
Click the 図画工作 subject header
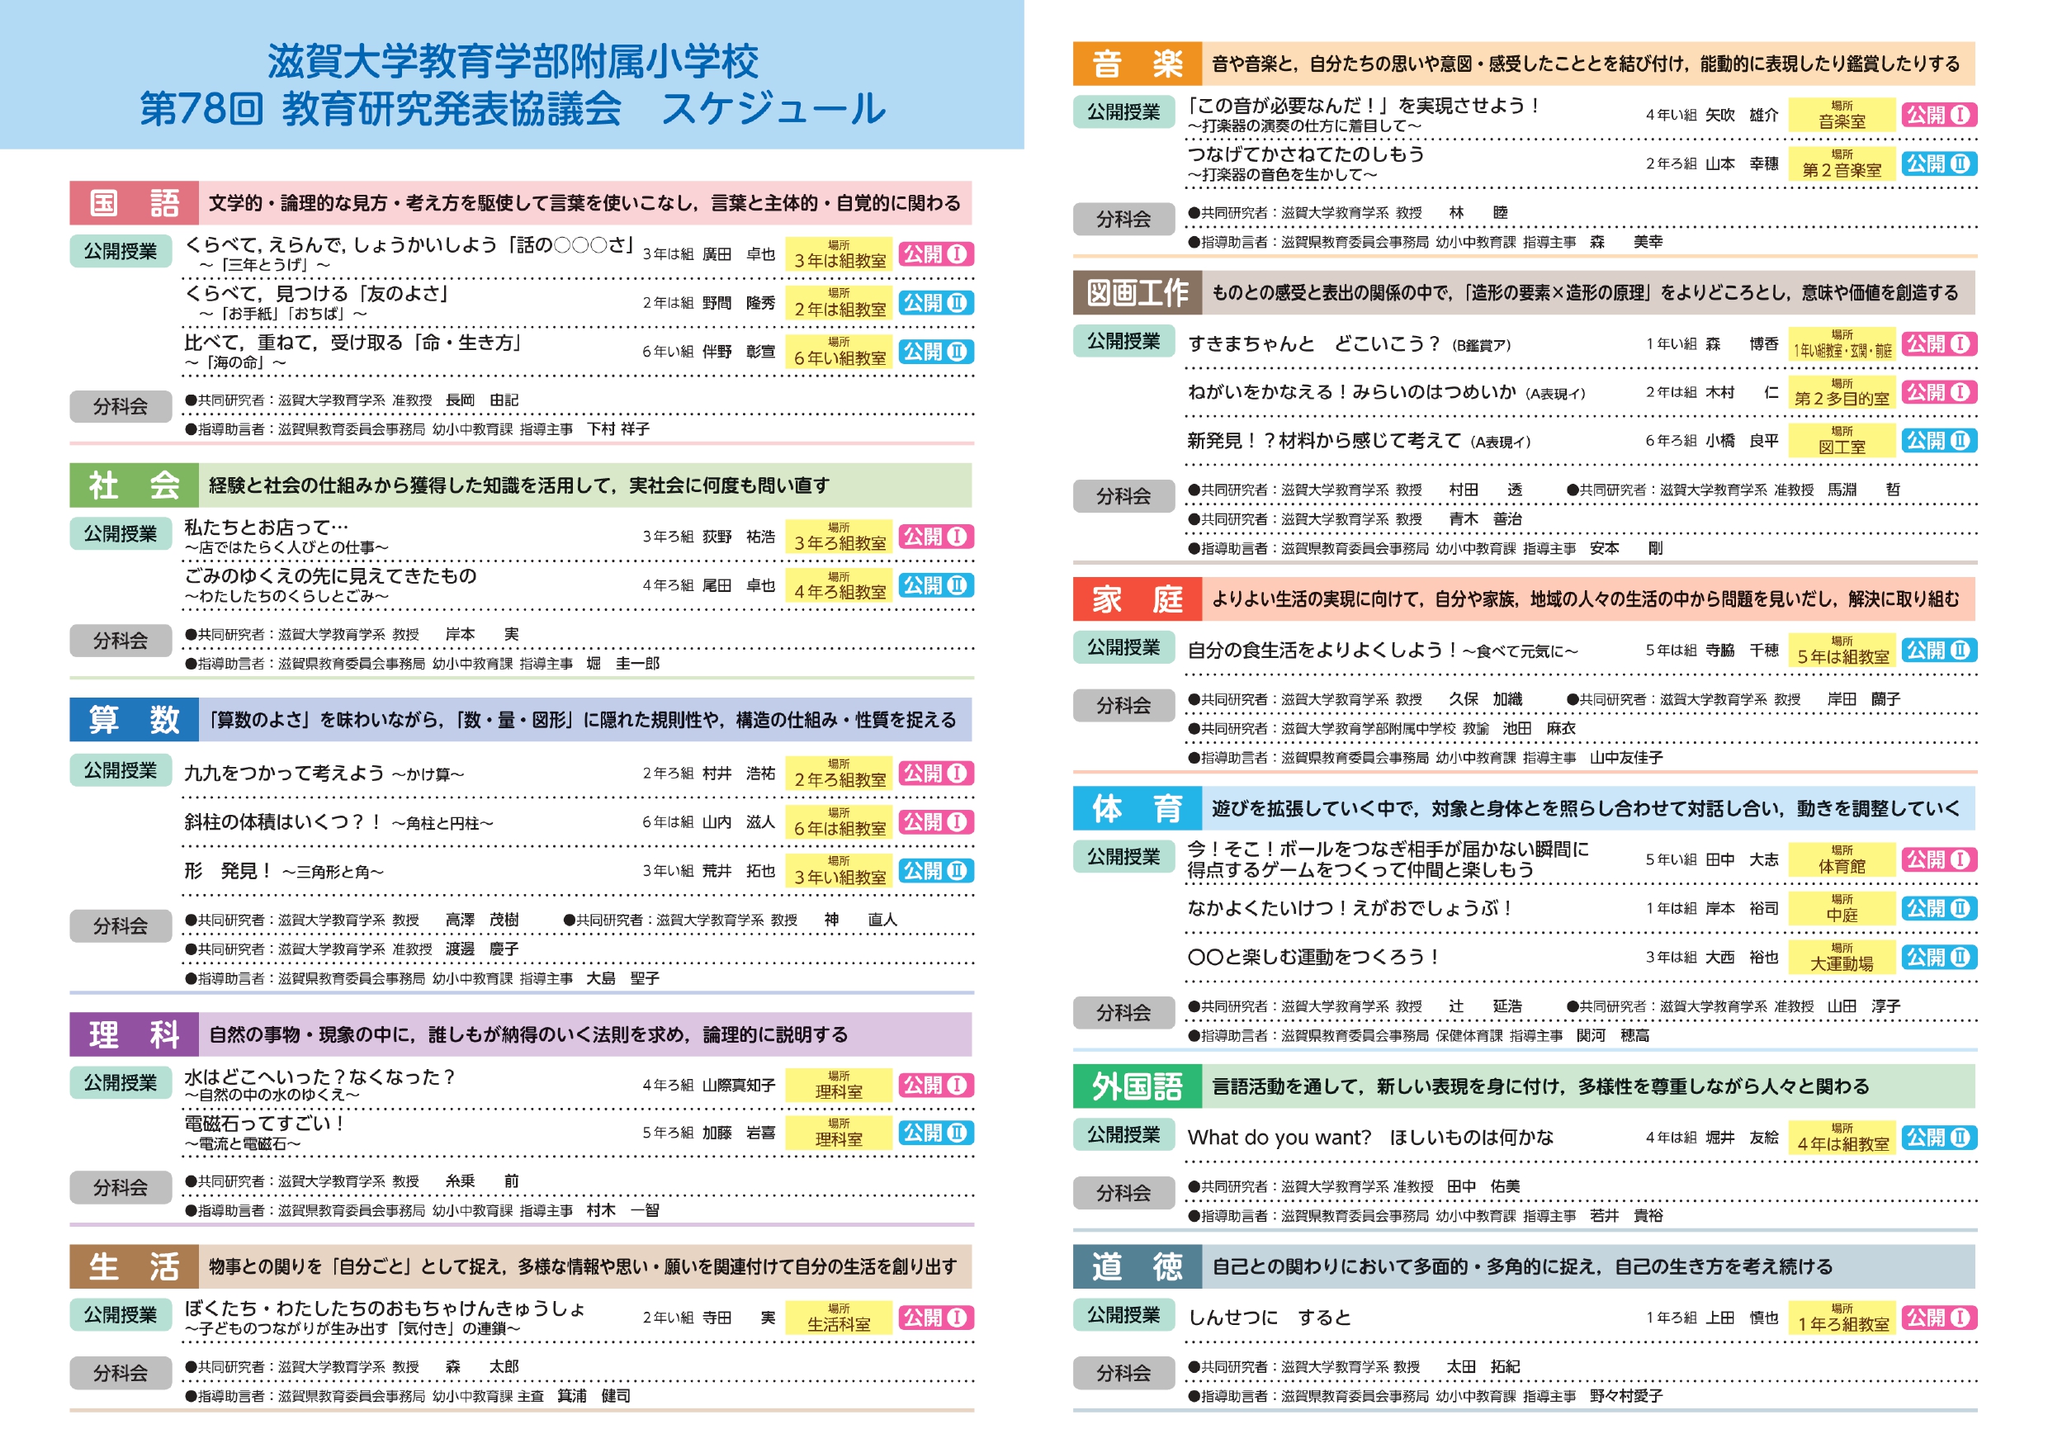coord(1138,294)
